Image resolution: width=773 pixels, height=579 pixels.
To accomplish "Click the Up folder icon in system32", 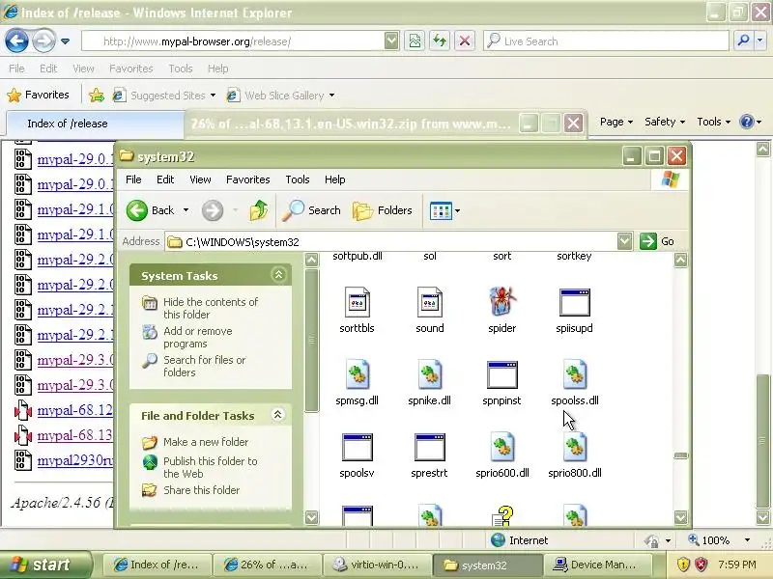I will click(x=259, y=210).
